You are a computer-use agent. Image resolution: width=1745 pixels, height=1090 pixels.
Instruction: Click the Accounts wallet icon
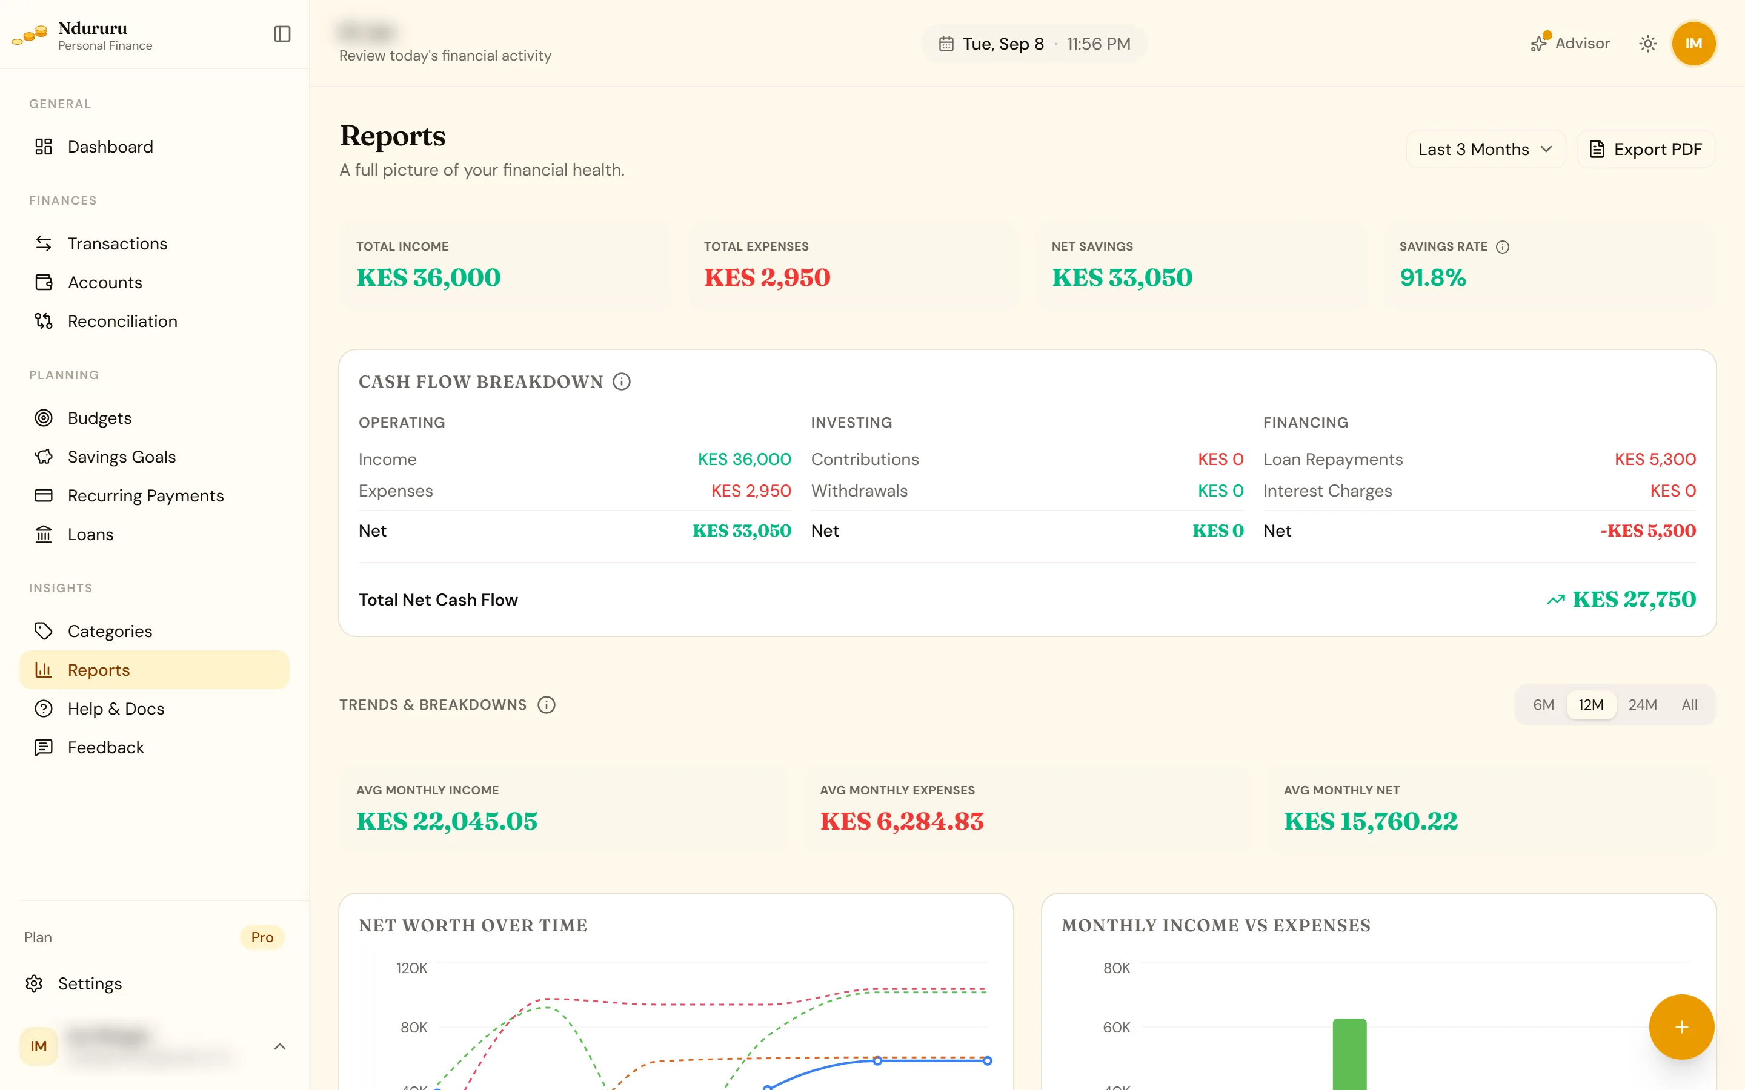(43, 283)
